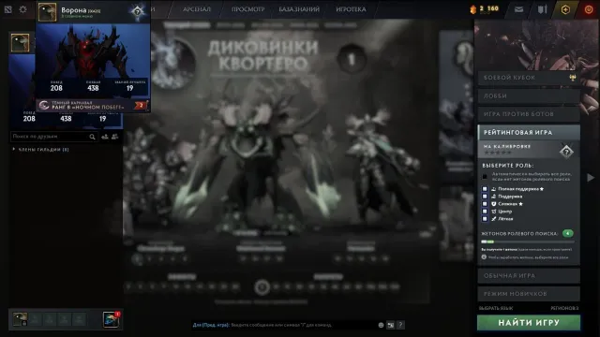This screenshot has width=600, height=337.
Task: Expand the Лобби section
Action: [x=529, y=95]
